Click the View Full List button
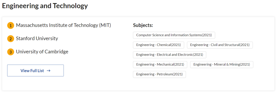 (x=35, y=71)
